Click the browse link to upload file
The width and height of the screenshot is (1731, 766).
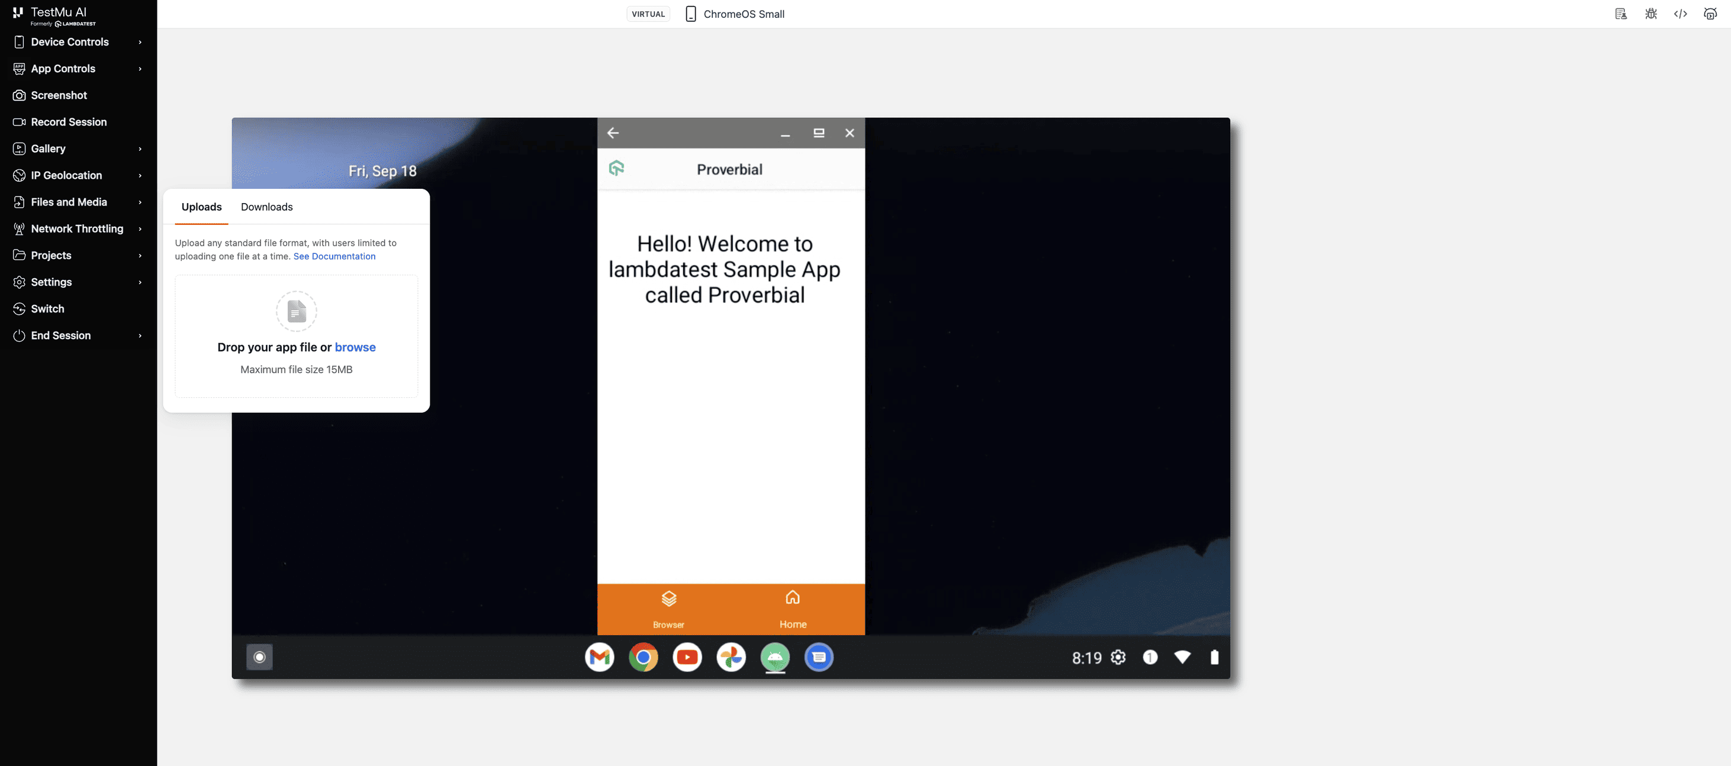tap(355, 347)
